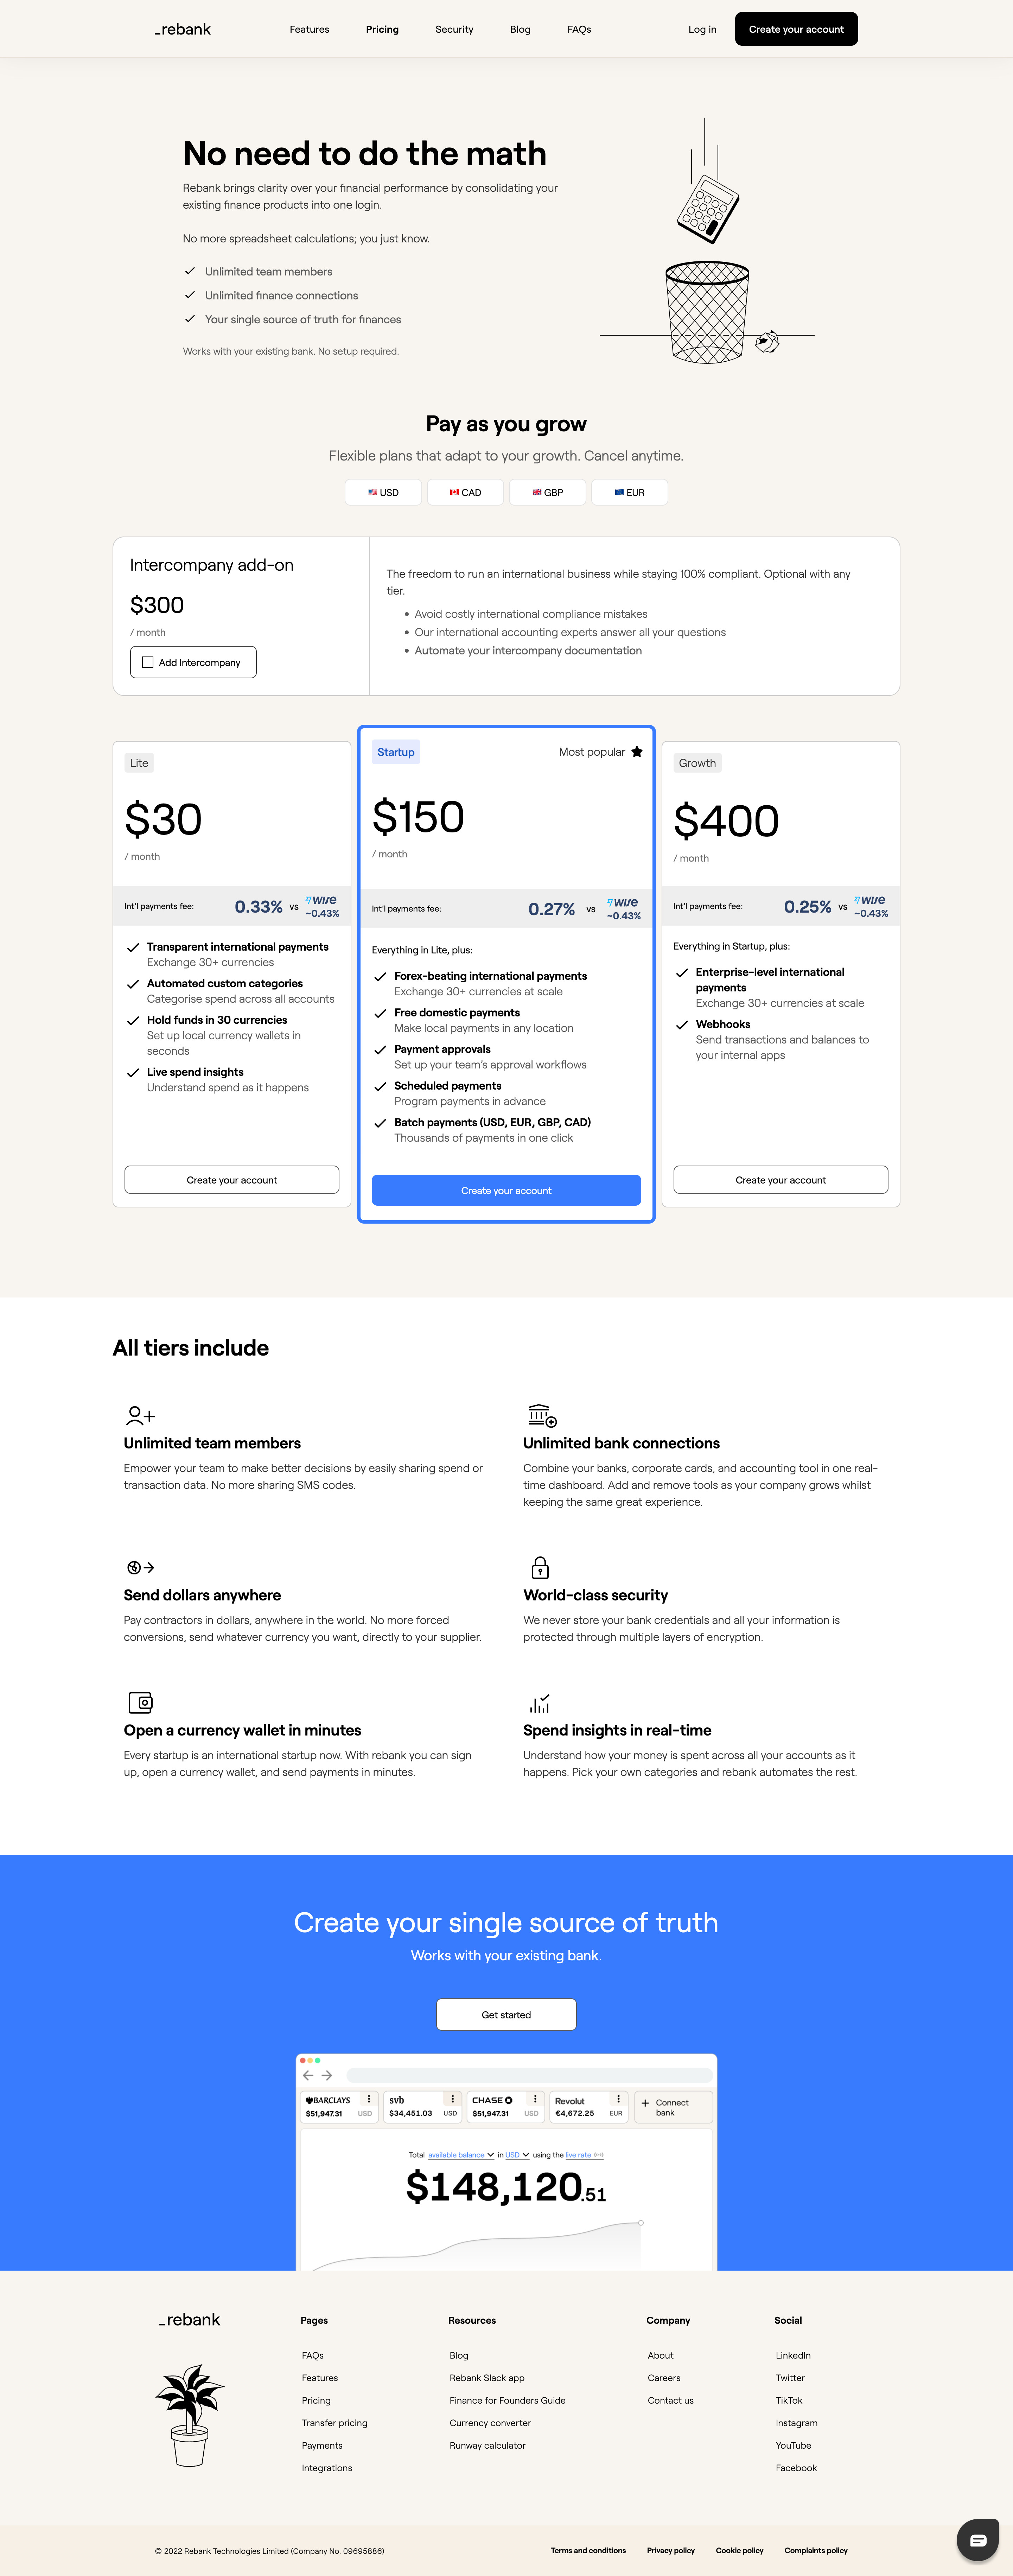Click the Get started button
Image resolution: width=1013 pixels, height=2576 pixels.
pyautogui.click(x=506, y=2014)
